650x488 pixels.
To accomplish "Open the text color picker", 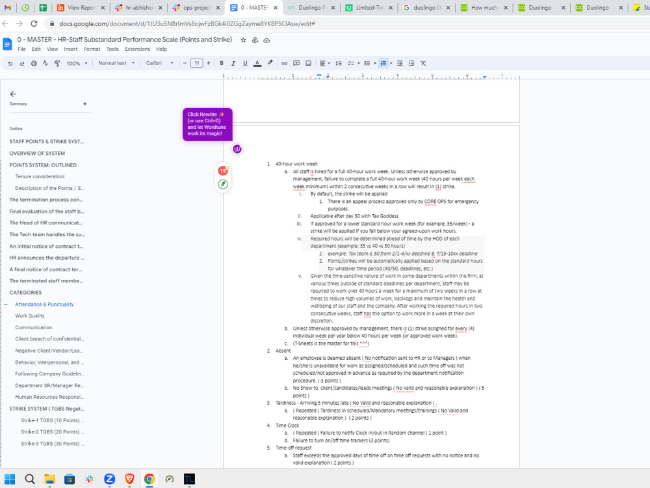I will (257, 64).
